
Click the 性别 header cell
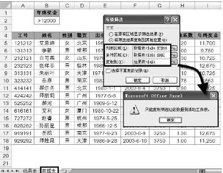pyautogui.click(x=67, y=35)
